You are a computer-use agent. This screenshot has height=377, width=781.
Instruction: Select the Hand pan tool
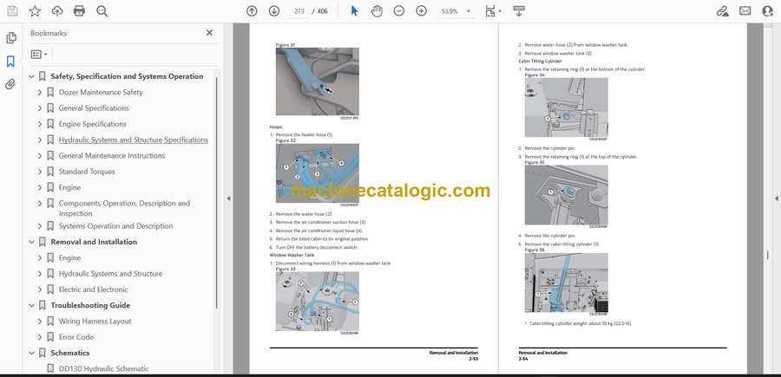(x=376, y=11)
